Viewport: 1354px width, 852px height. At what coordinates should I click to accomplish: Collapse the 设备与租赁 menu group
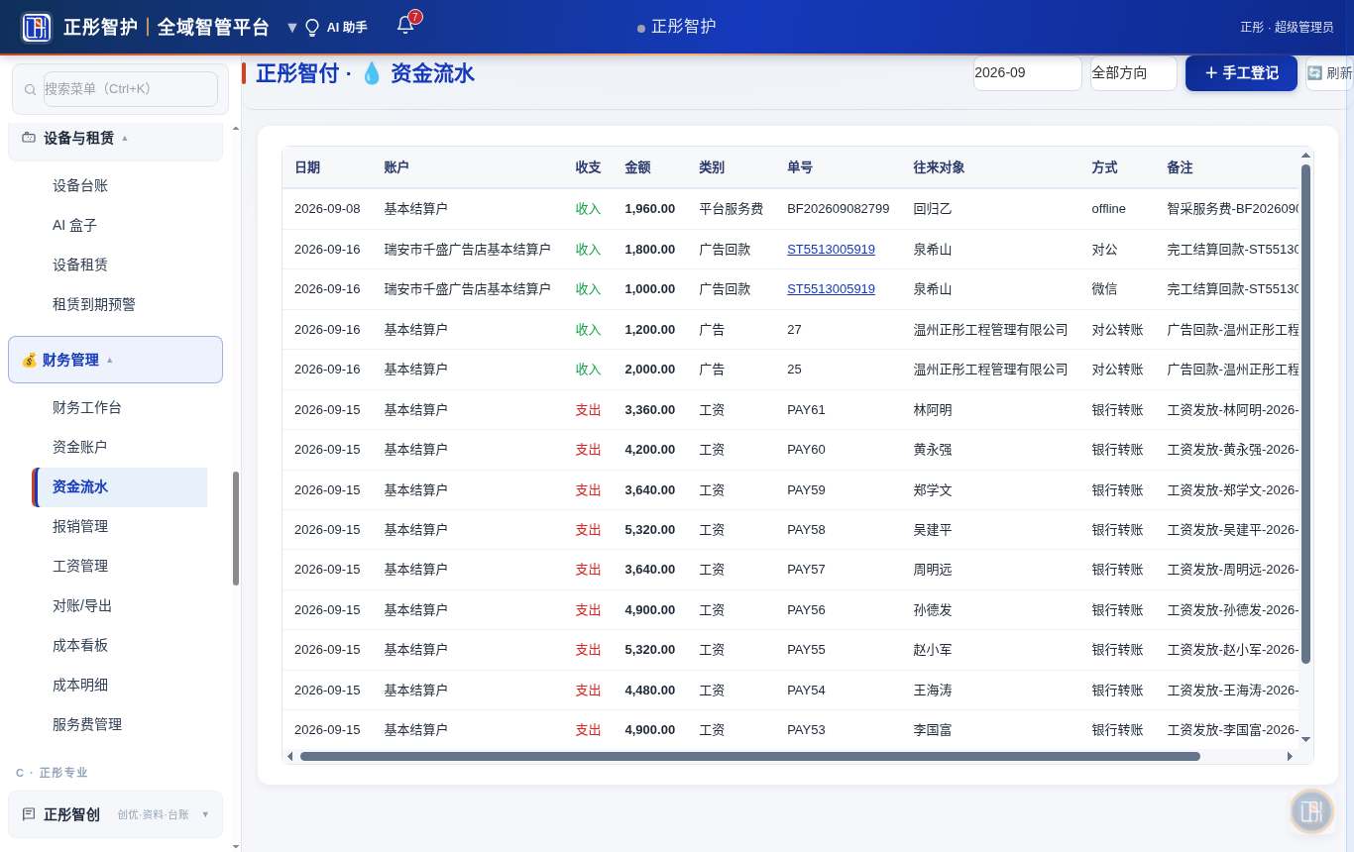[x=115, y=138]
